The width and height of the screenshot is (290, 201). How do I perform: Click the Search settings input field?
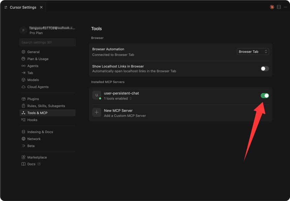(47, 42)
